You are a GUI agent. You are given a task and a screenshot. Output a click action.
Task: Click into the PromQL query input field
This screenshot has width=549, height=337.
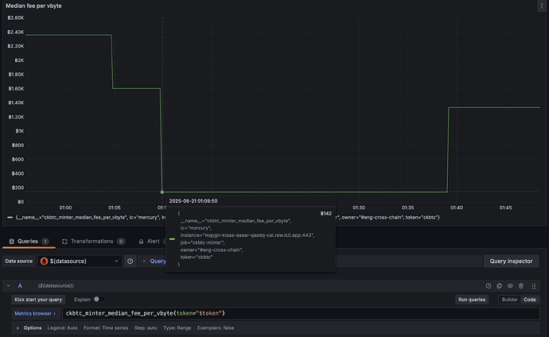pyautogui.click(x=301, y=313)
